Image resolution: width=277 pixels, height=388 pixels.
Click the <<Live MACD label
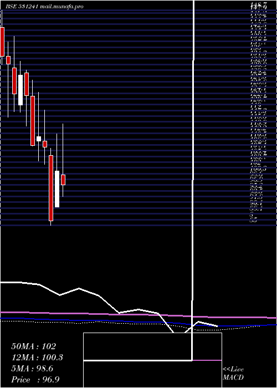click(x=233, y=374)
